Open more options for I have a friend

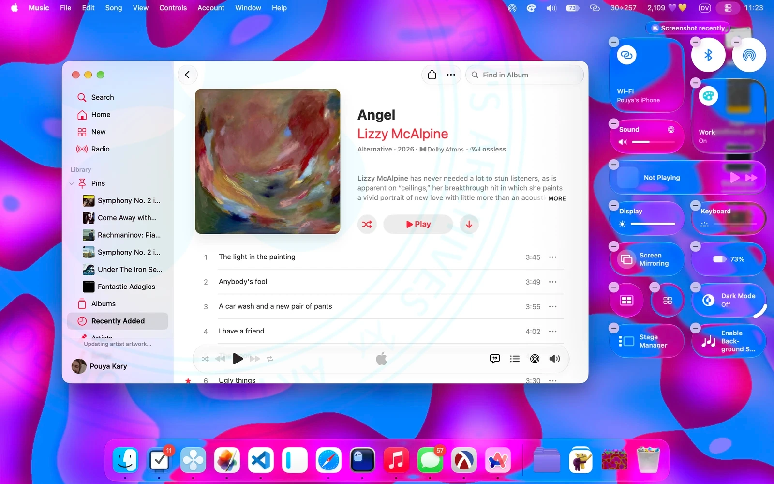(x=553, y=331)
